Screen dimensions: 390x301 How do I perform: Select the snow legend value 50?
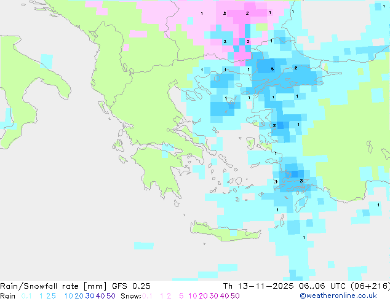(235, 296)
